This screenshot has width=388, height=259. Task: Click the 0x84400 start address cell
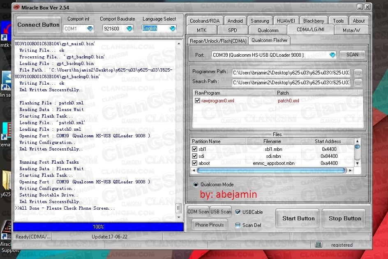[x=329, y=156]
